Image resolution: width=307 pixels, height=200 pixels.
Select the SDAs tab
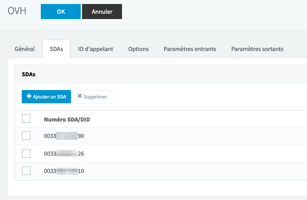(x=56, y=49)
